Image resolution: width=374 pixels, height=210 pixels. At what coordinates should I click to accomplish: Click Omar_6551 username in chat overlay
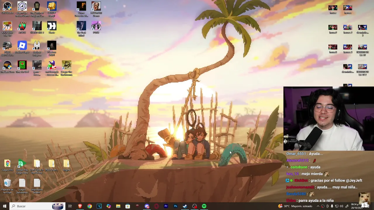[x=296, y=154]
